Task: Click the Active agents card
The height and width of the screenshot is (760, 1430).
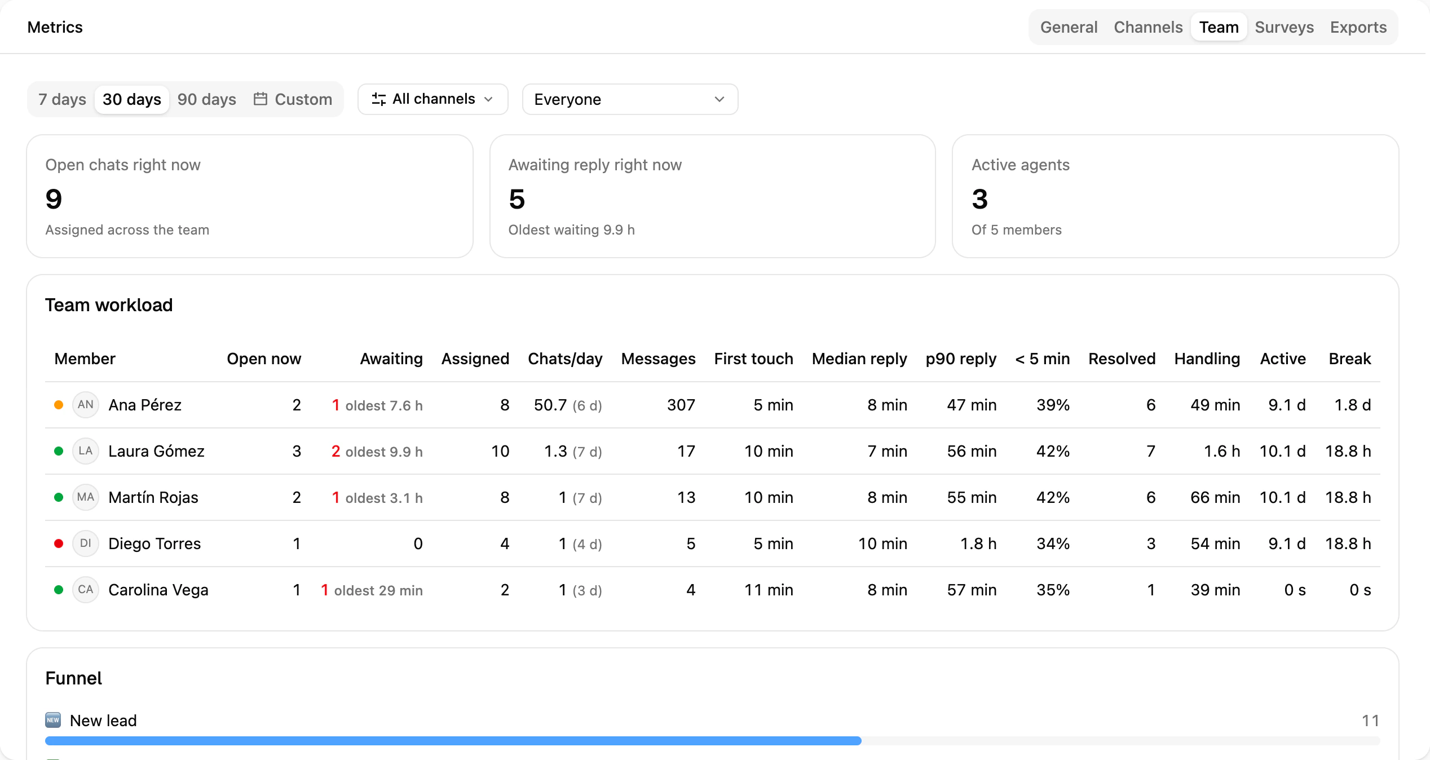Action: (x=1175, y=196)
